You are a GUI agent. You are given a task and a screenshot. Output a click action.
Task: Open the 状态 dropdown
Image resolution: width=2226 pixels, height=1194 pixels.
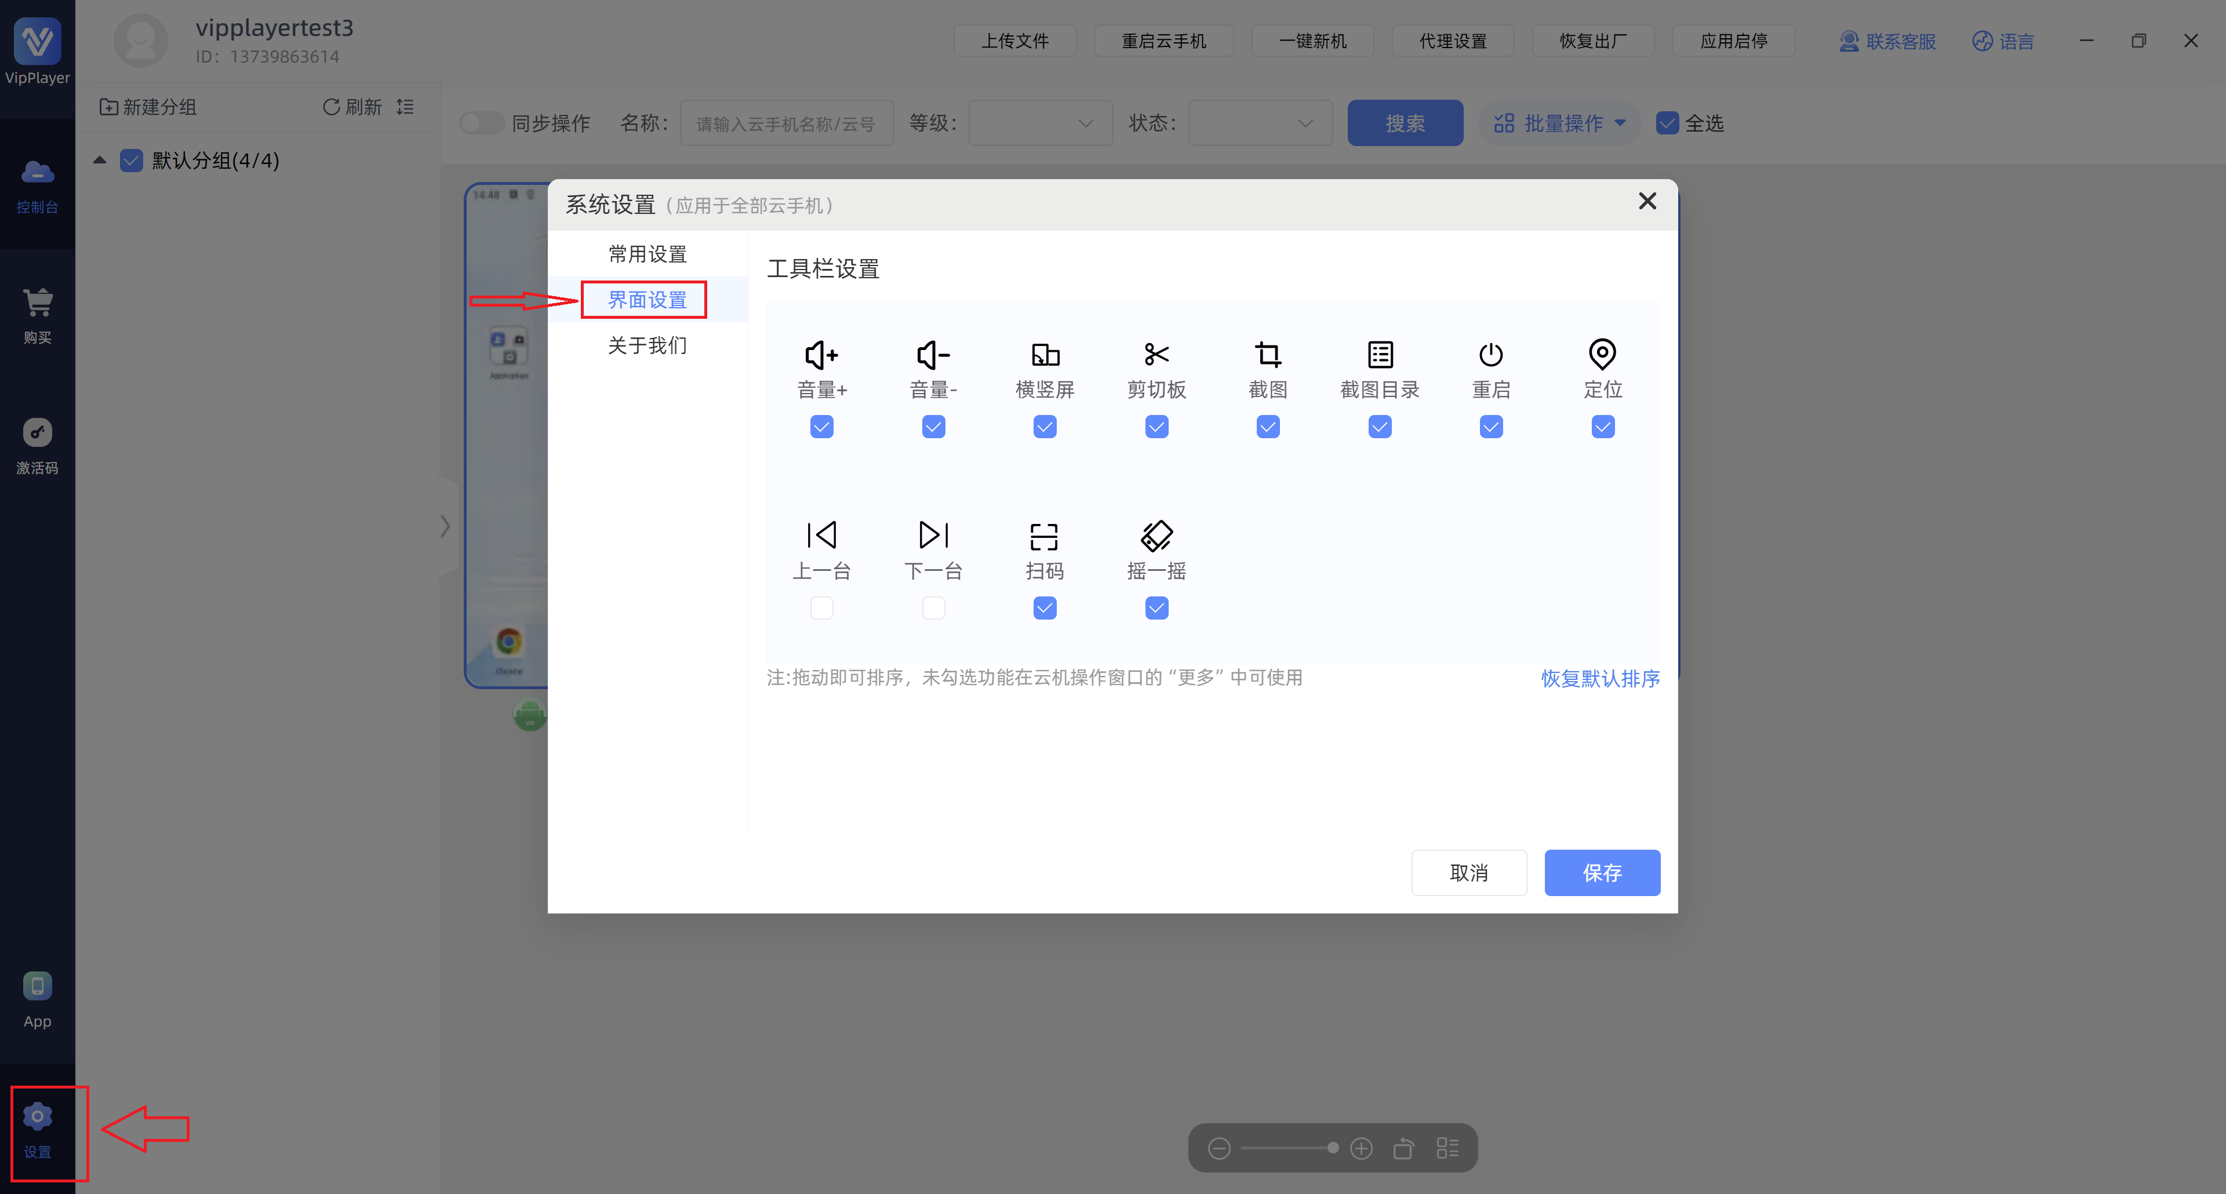tap(1260, 123)
